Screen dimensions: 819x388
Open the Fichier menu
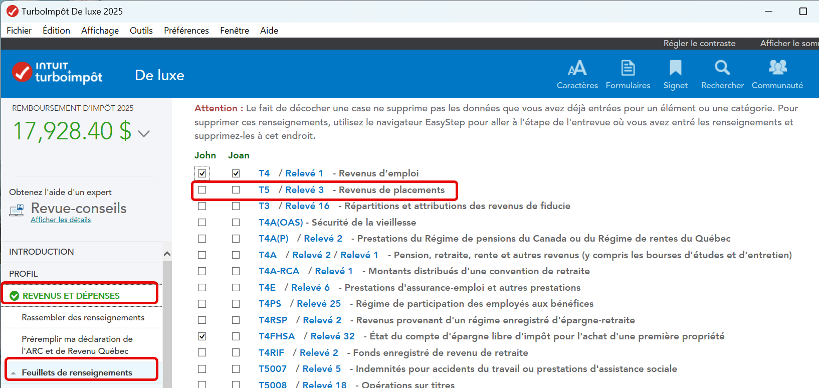tap(19, 30)
